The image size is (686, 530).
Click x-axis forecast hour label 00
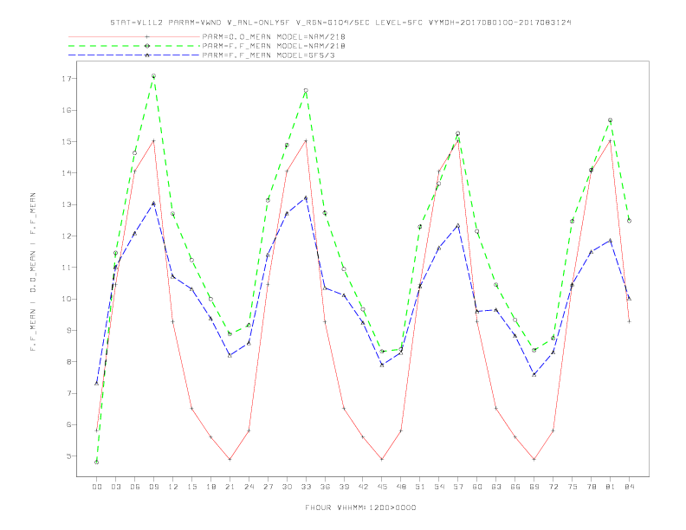(97, 487)
